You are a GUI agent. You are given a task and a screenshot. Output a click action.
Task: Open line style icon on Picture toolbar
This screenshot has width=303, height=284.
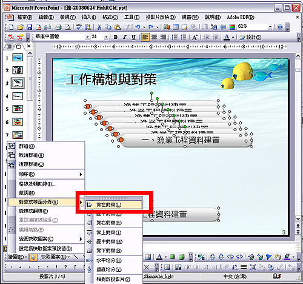click(244, 268)
